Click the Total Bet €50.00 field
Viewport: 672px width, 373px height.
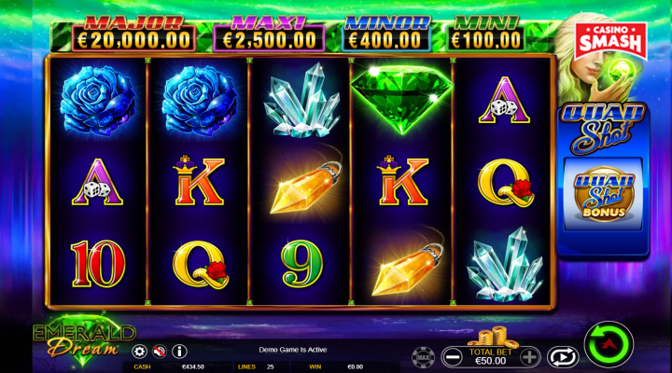491,357
